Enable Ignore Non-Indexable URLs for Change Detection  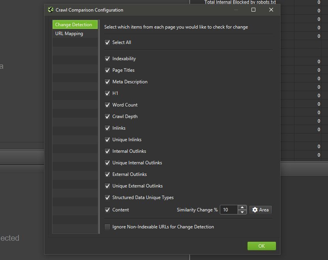coord(107,226)
